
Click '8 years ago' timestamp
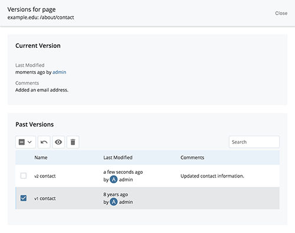click(116, 195)
